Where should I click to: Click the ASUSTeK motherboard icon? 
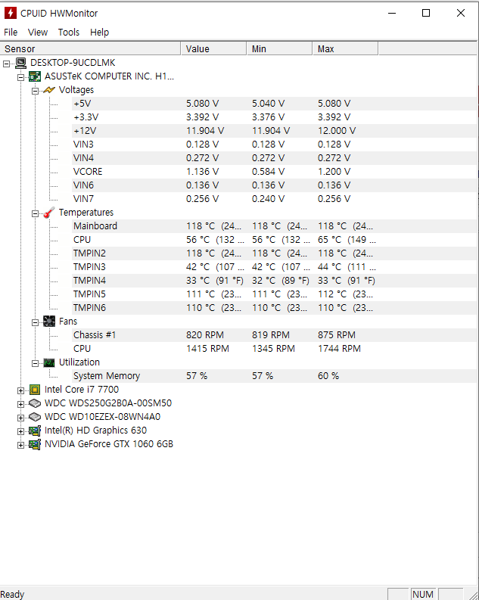coord(35,76)
